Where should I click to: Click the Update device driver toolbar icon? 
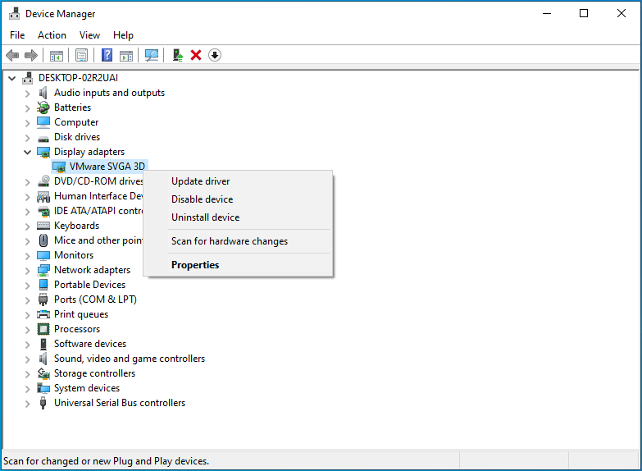(x=177, y=55)
